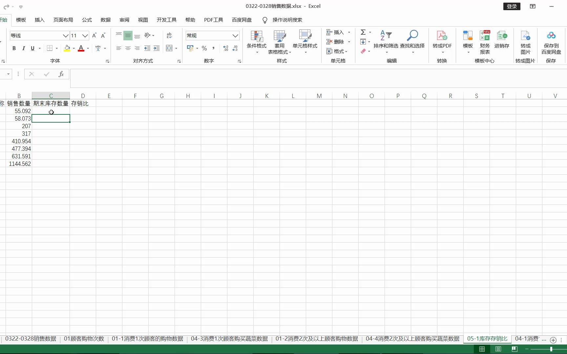Increase indent
Viewport: 567px width, 354px height.
point(157,48)
